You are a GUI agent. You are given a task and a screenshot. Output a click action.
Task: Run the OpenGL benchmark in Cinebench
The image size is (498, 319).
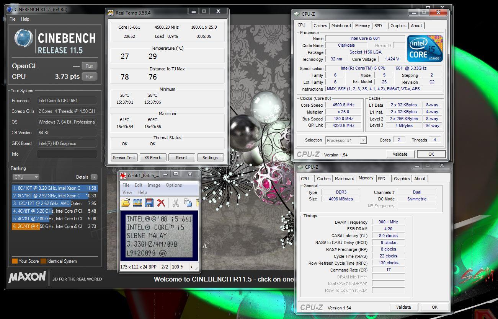90,66
